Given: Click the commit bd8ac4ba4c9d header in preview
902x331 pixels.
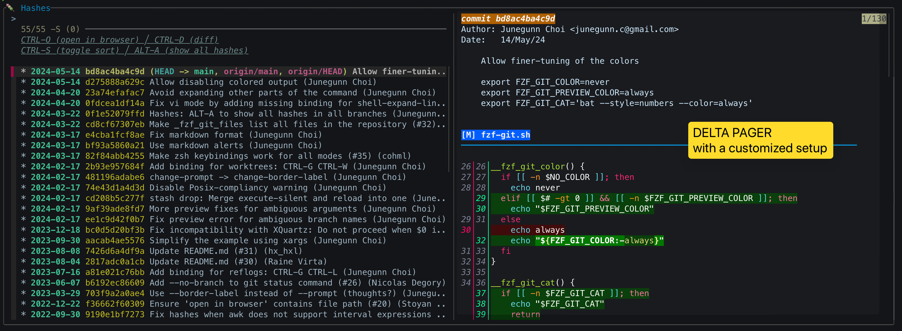Looking at the screenshot, I should [508, 18].
